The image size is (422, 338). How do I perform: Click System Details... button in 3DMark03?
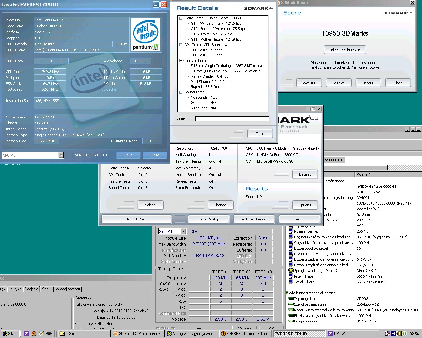tap(306, 174)
